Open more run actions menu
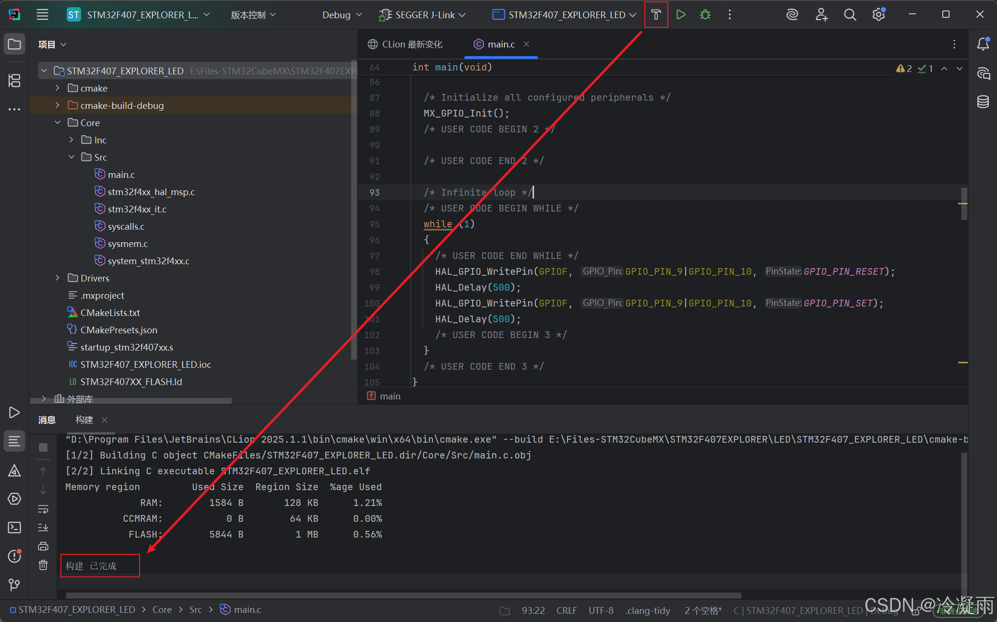Viewport: 997px width, 622px height. 729,14
